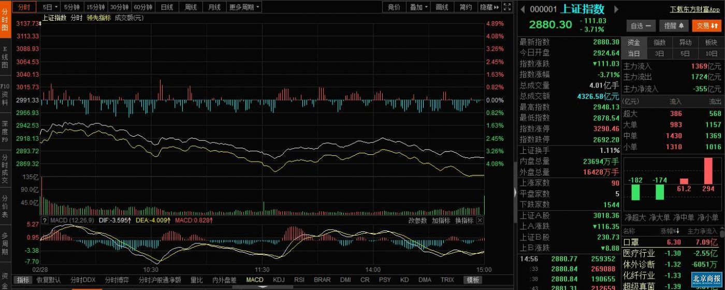This screenshot has height=290, width=725.
Task: Select the 分时DDX indicator
Action: (x=83, y=280)
